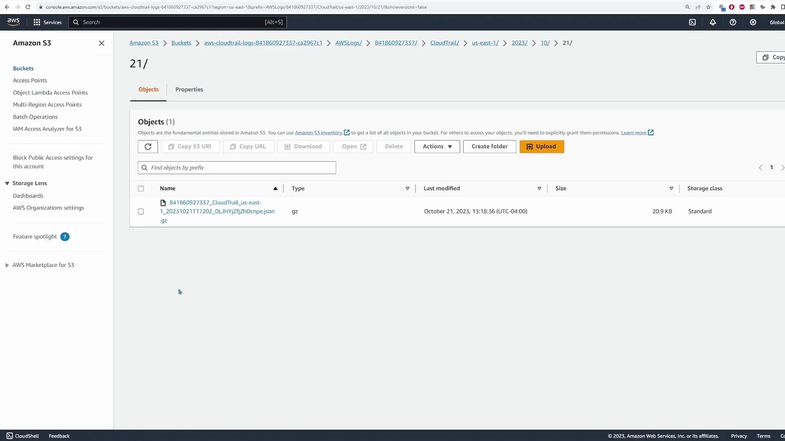The image size is (785, 441).
Task: Click the Copy button at top right
Action: [771, 57]
